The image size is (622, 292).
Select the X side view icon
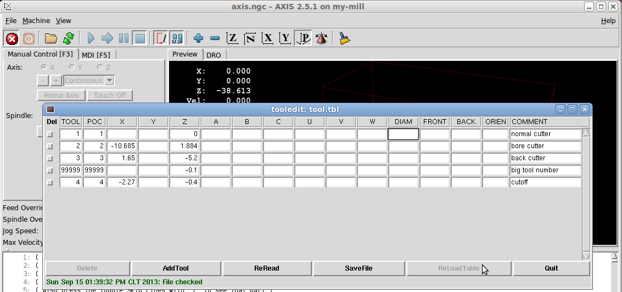tap(267, 38)
